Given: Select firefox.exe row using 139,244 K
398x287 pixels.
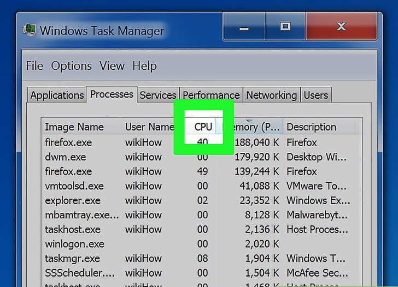Looking at the screenshot, I should (x=202, y=171).
